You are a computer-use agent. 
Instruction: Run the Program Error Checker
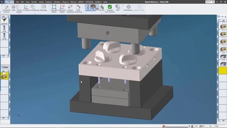point(110,9)
